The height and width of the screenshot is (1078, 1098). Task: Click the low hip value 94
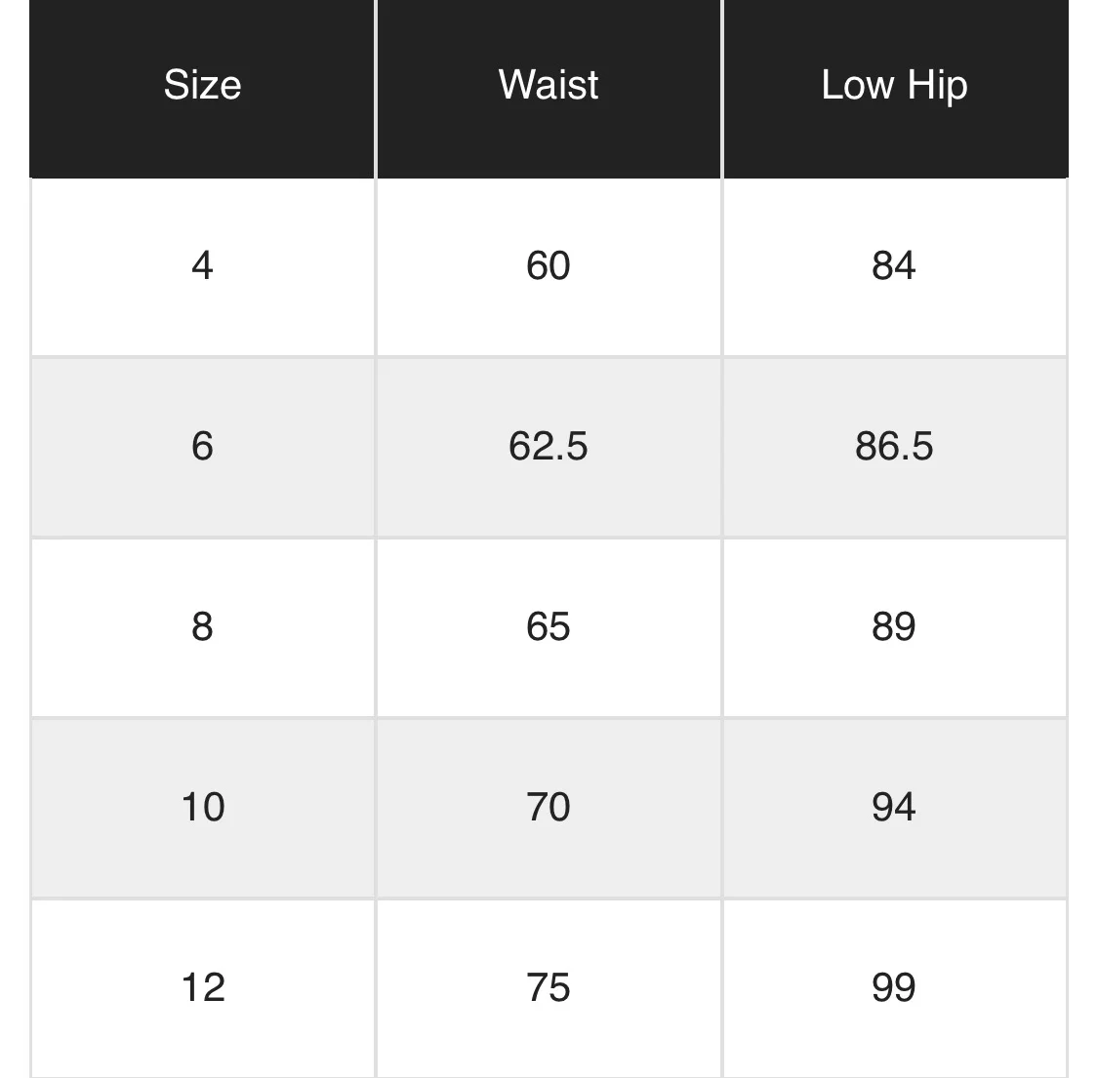[x=893, y=807]
